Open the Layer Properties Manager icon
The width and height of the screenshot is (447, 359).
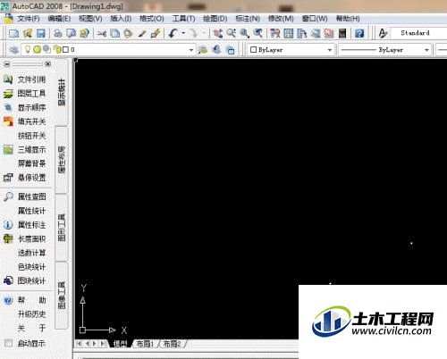click(13, 50)
